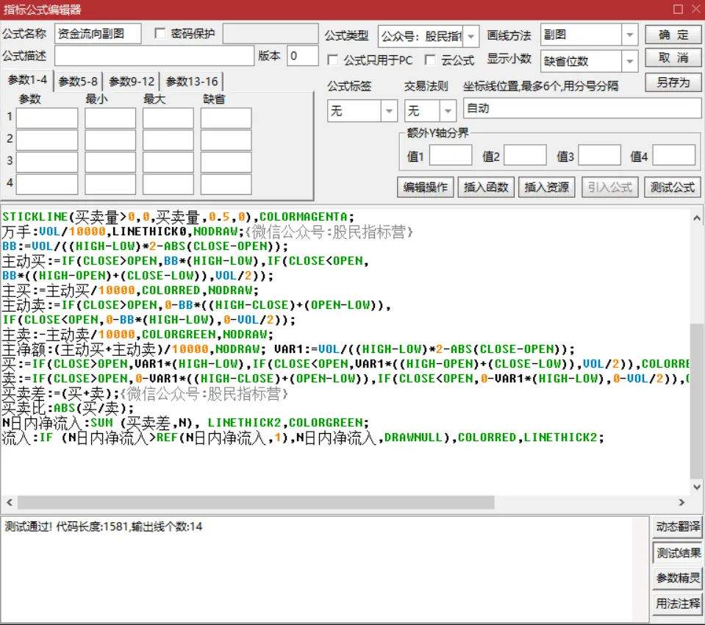Click the horizontal scrollbar thumb
705x625 pixels.
pyautogui.click(x=256, y=502)
